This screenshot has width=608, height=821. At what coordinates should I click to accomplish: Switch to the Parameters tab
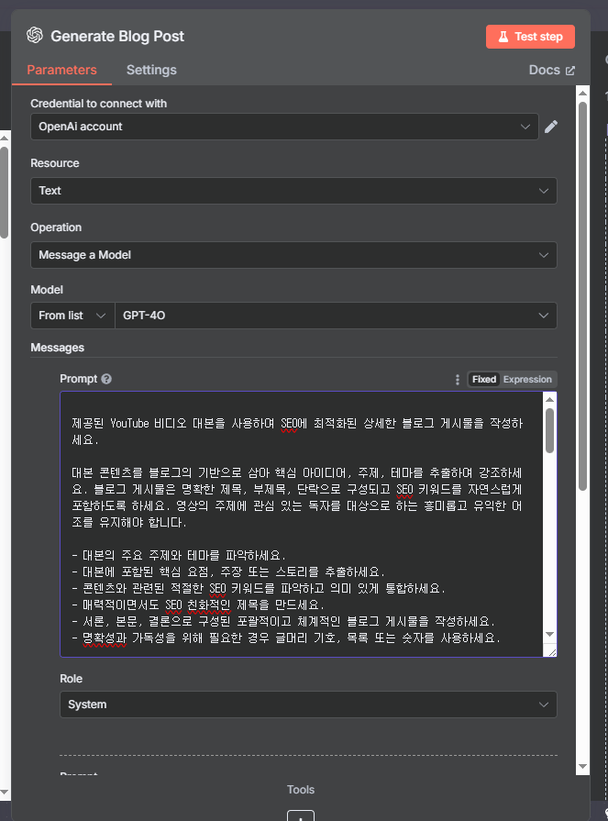pyautogui.click(x=61, y=70)
